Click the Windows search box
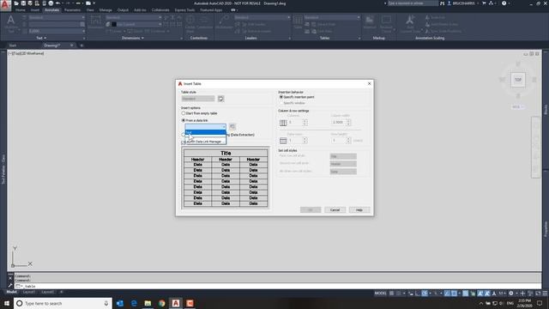 tap(63, 303)
